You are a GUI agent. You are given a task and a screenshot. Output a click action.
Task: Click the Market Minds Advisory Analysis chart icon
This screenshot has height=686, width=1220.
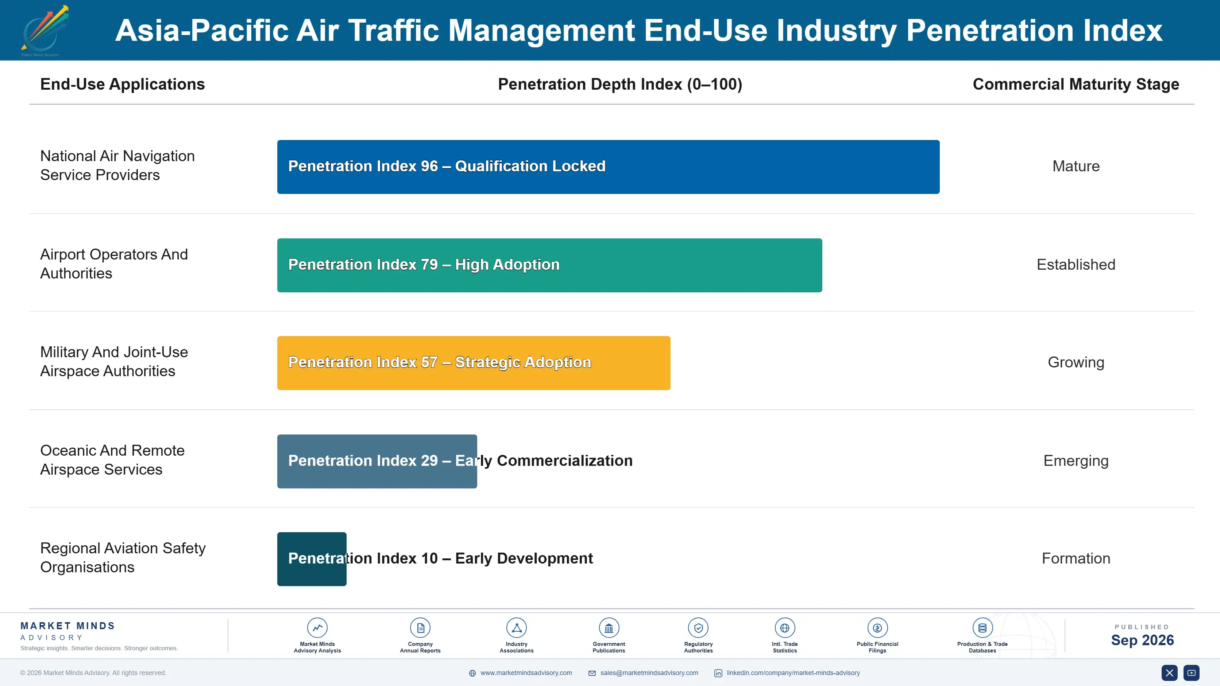point(317,628)
